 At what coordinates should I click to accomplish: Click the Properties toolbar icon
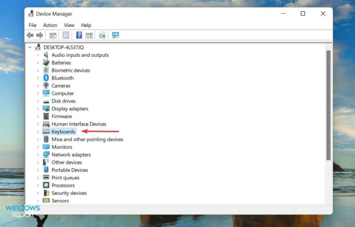point(66,35)
